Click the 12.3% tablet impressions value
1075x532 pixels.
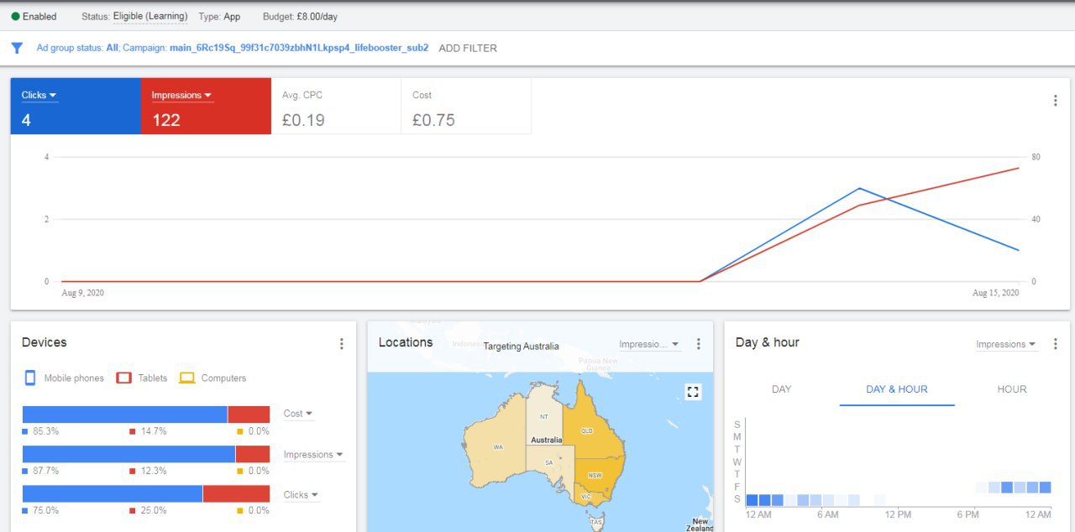pyautogui.click(x=153, y=471)
